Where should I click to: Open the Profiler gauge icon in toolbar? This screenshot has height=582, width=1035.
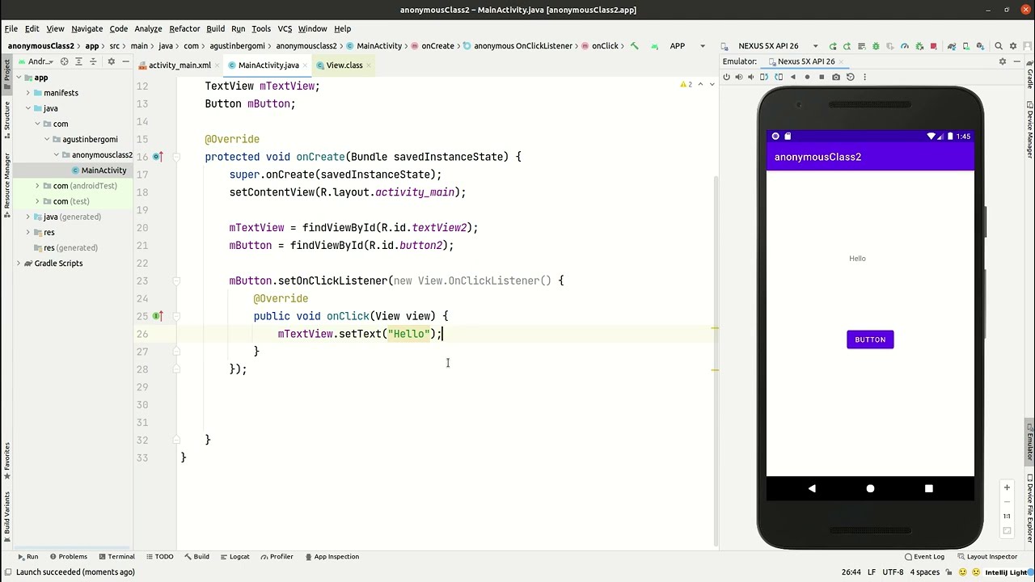click(x=905, y=46)
